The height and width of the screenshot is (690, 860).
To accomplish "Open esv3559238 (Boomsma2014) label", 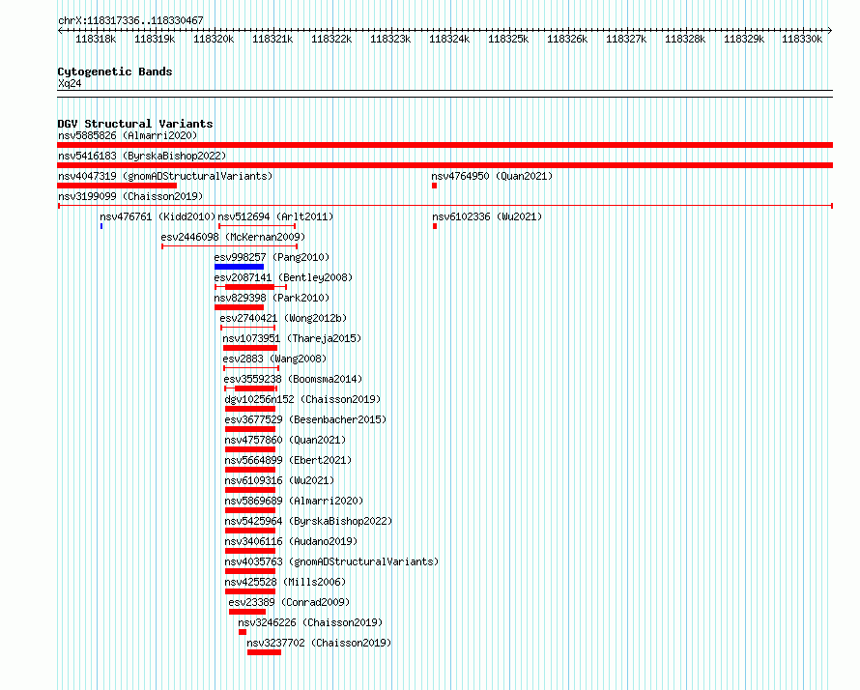I will click(293, 379).
